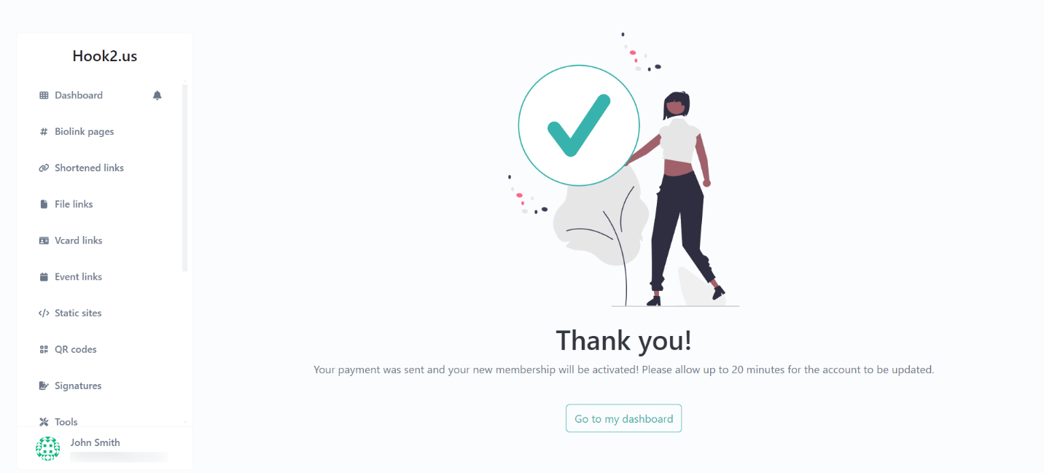Select the Shortened links chain icon
The height and width of the screenshot is (473, 1044).
44,168
